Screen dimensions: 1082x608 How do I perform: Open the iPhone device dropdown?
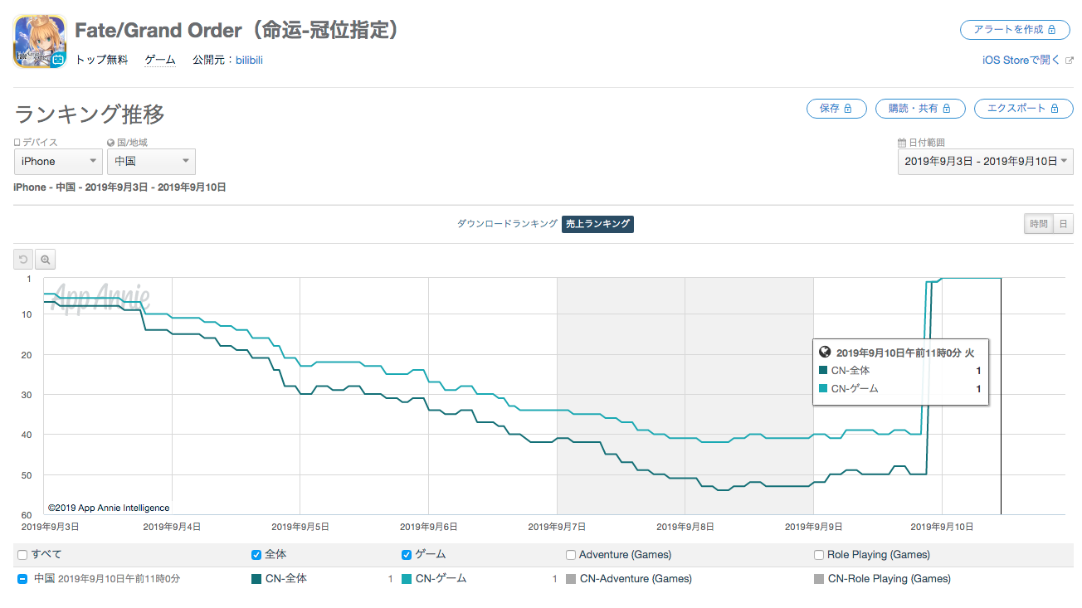click(x=58, y=162)
